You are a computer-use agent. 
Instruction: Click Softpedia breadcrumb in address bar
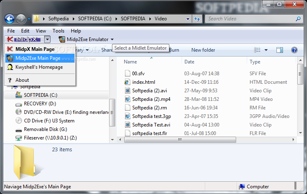click(58, 19)
